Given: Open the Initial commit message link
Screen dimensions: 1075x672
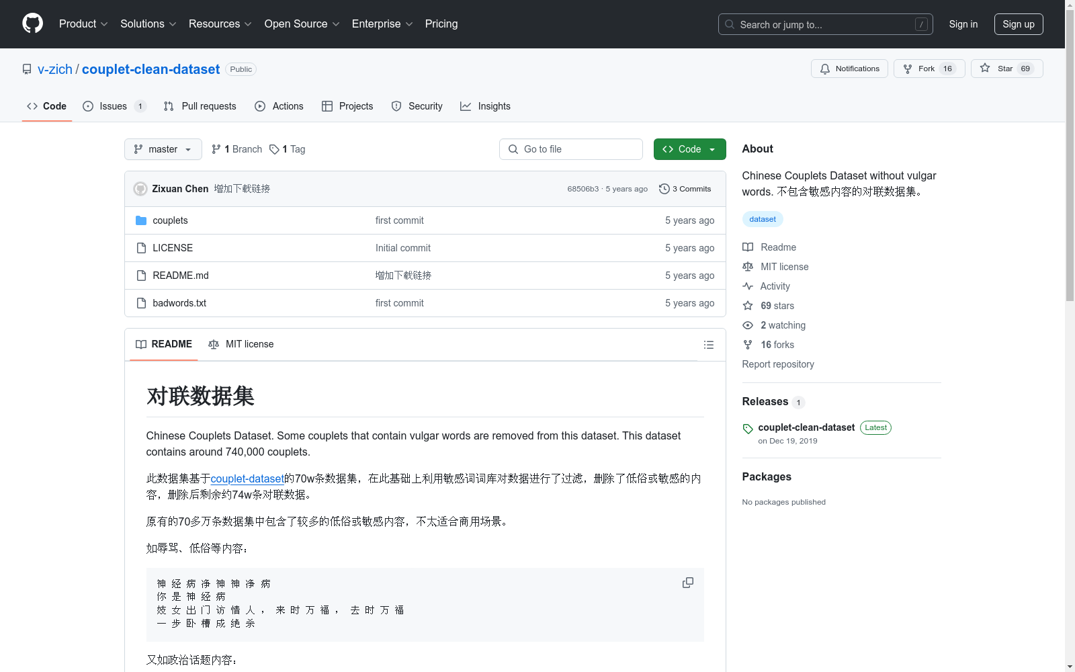Looking at the screenshot, I should (403, 248).
